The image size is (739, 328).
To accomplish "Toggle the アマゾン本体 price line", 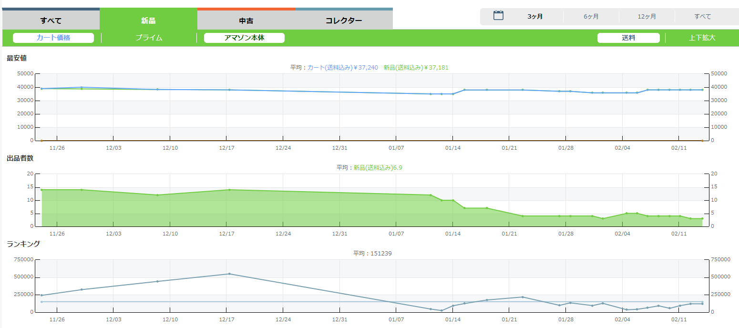I will coord(244,38).
